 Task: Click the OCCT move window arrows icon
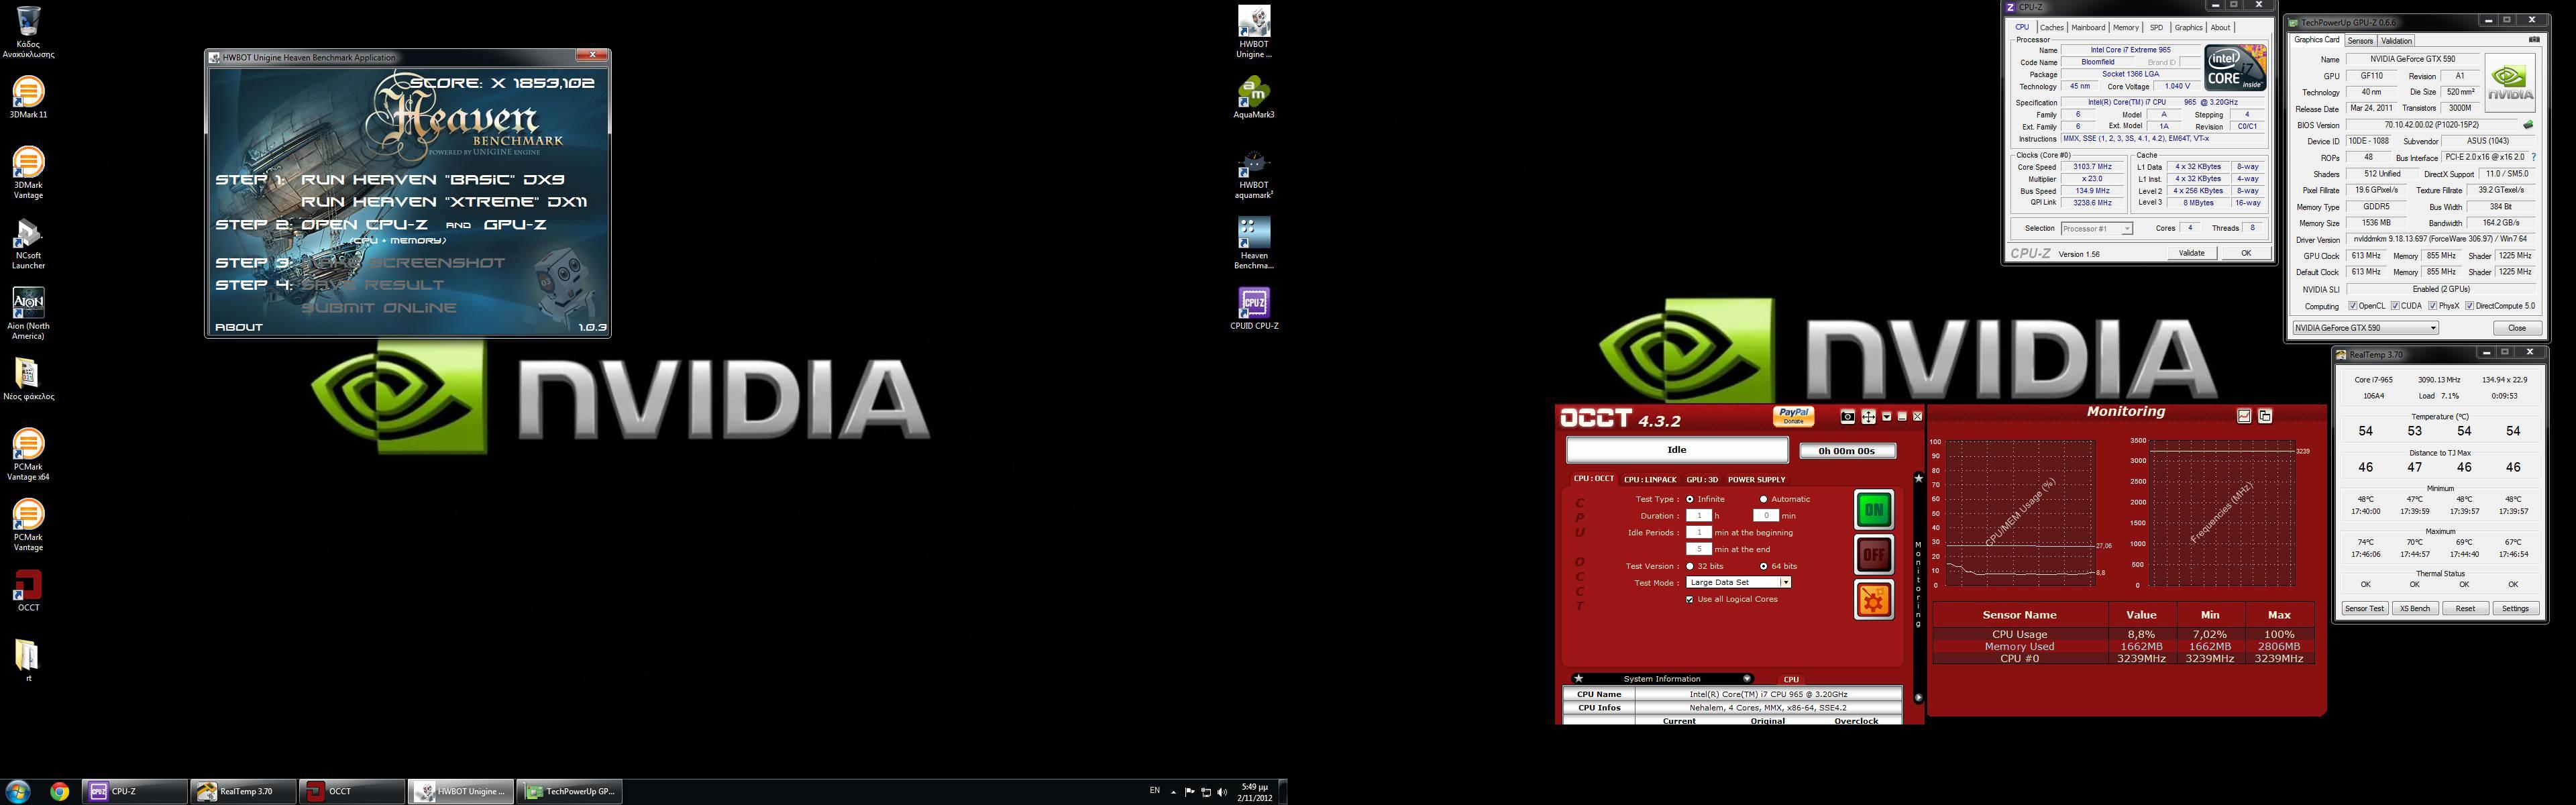coord(1867,417)
